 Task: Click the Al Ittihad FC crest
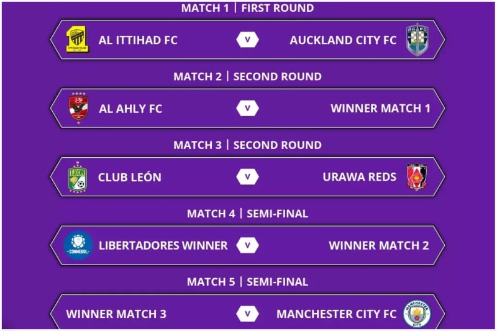coord(77,40)
